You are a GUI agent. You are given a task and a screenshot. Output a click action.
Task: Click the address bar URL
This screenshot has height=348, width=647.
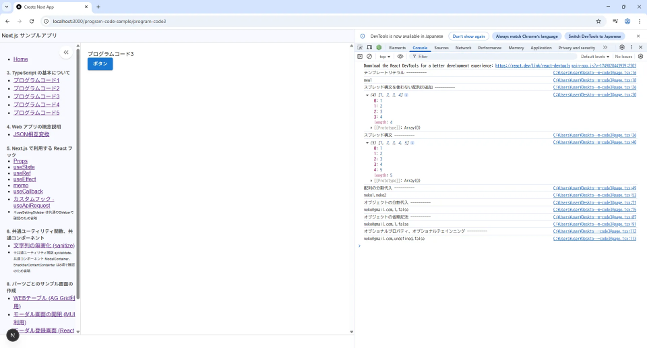pyautogui.click(x=109, y=21)
